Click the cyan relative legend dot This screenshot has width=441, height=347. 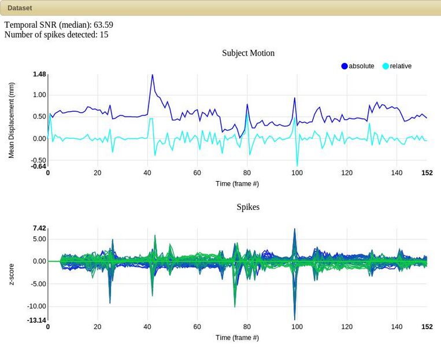(x=386, y=66)
